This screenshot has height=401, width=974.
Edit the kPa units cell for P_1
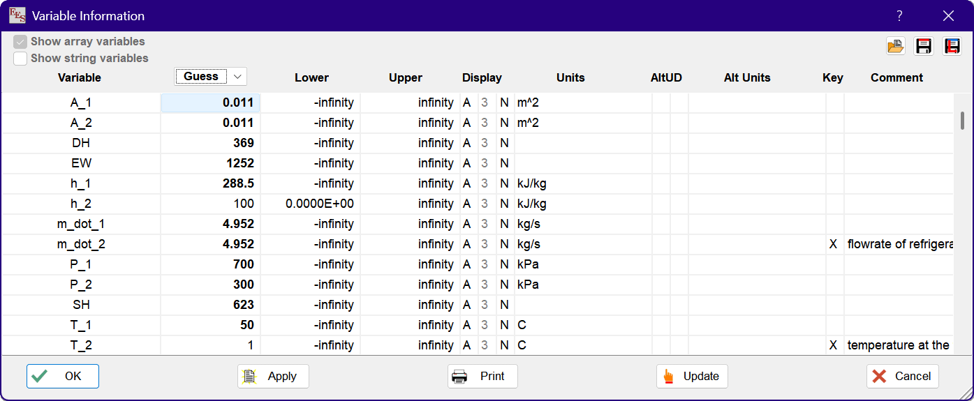[x=582, y=264]
